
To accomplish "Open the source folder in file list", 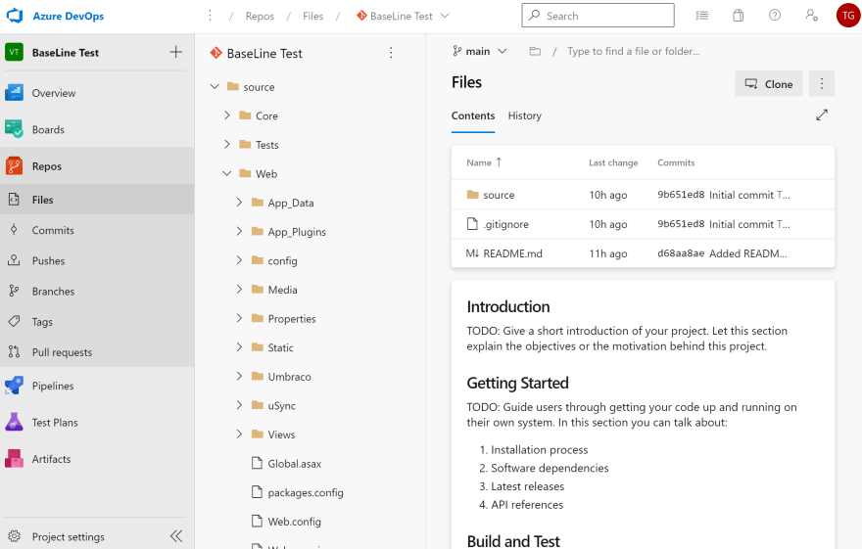I will pyautogui.click(x=499, y=195).
